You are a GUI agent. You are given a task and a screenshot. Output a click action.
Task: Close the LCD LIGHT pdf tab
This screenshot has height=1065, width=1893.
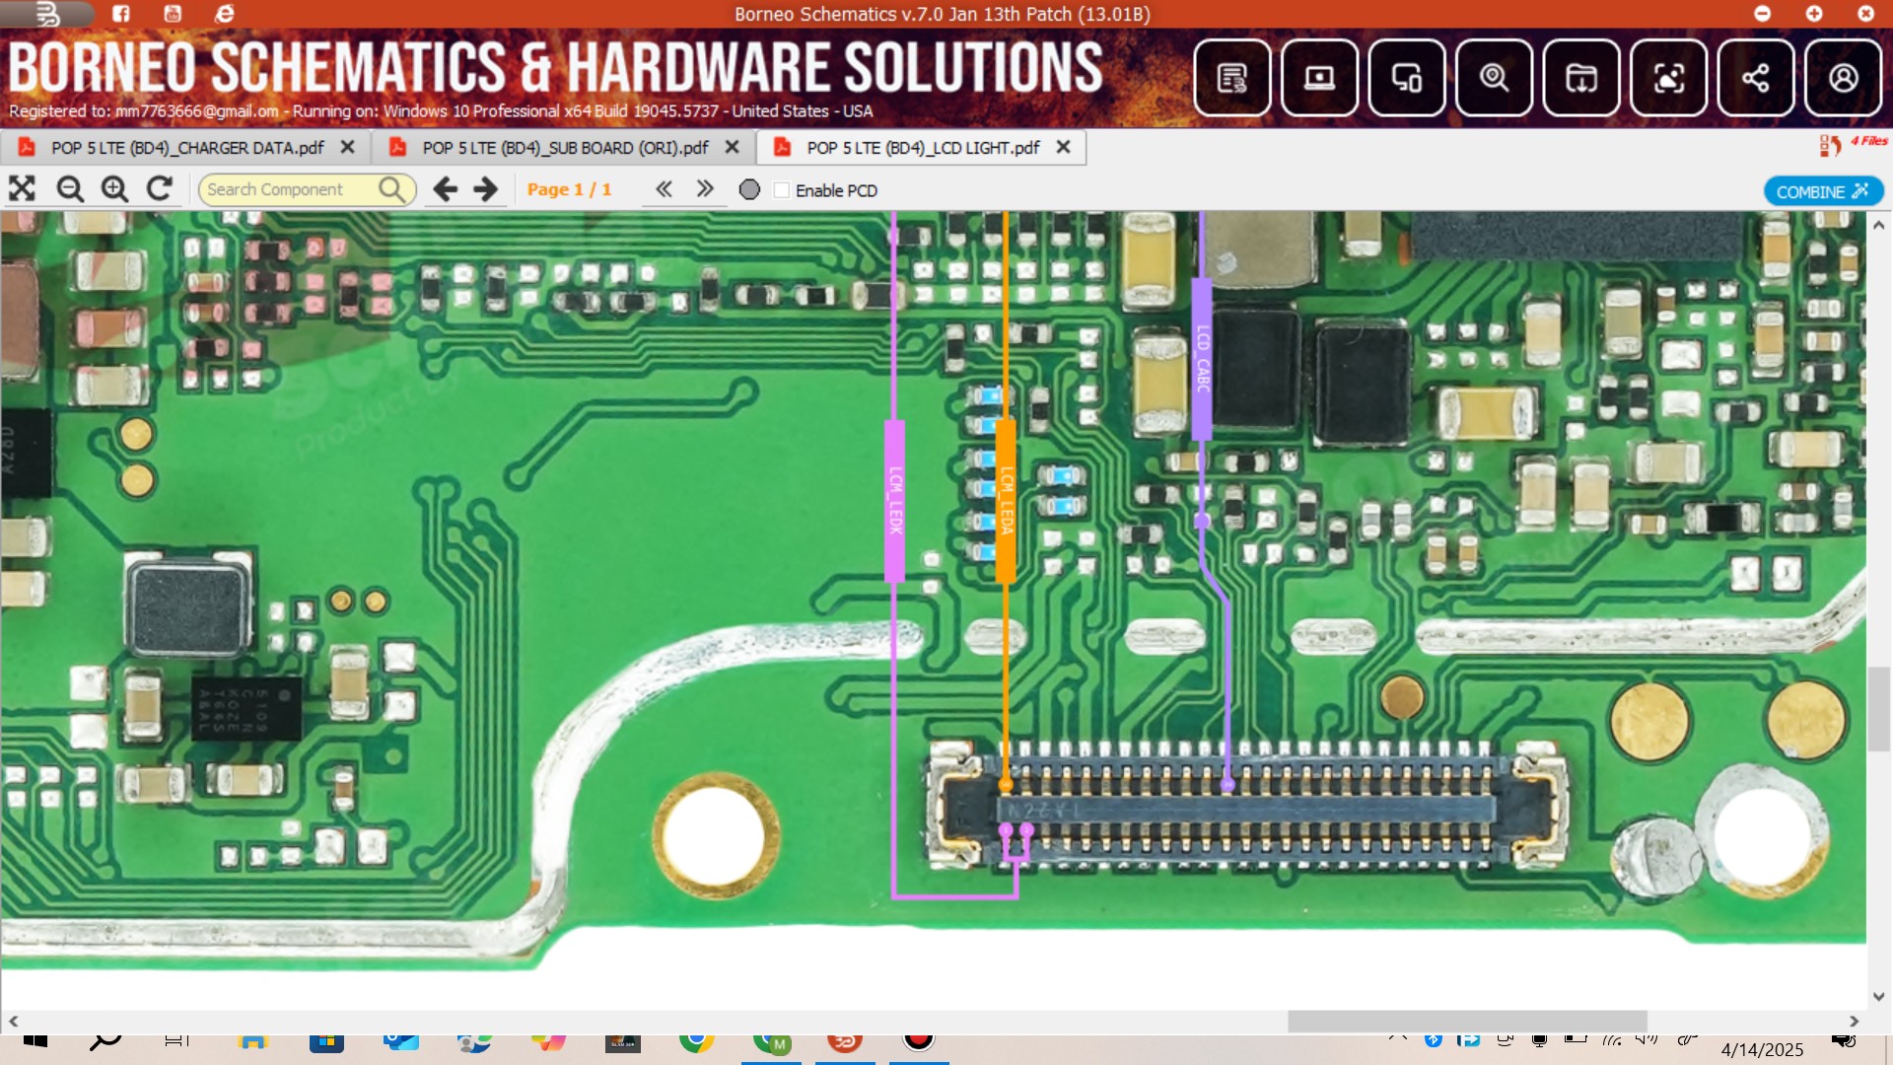(1063, 147)
